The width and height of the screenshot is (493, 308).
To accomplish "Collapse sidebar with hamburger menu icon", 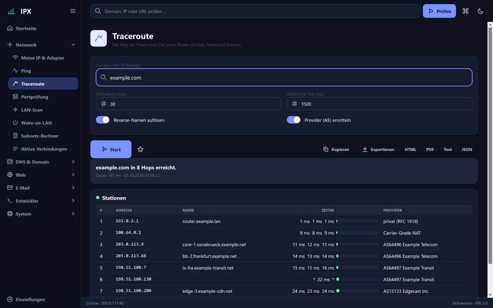I will click(x=73, y=11).
